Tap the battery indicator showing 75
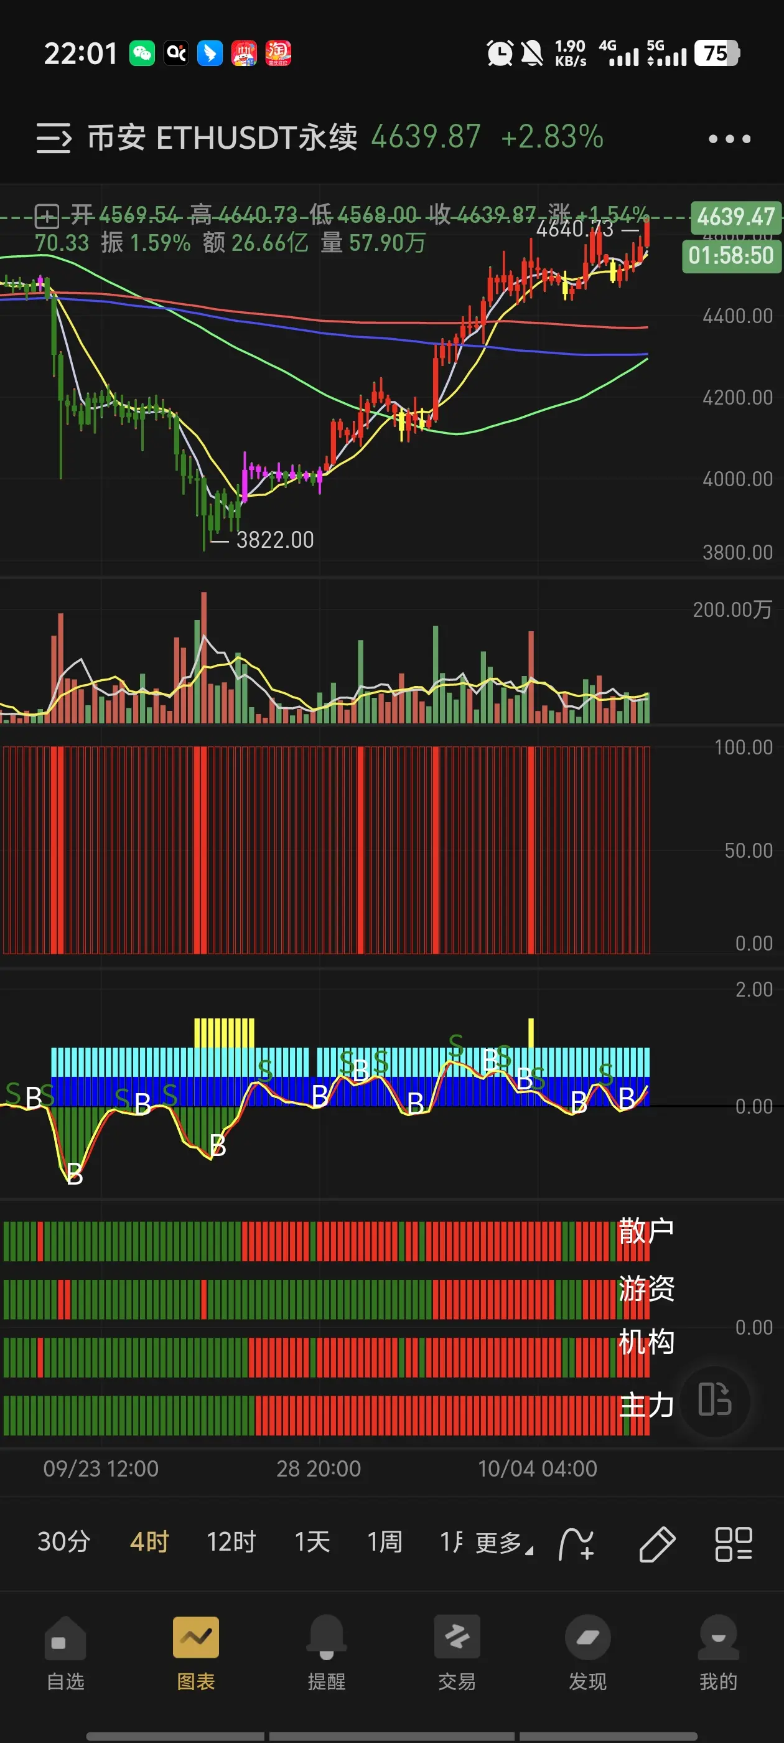 pyautogui.click(x=716, y=53)
